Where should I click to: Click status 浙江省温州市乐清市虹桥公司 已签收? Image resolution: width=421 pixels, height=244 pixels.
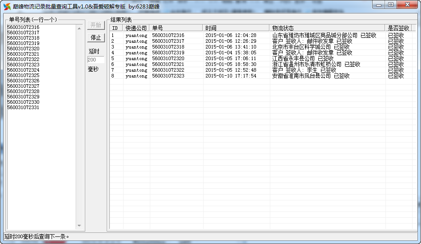[316, 64]
